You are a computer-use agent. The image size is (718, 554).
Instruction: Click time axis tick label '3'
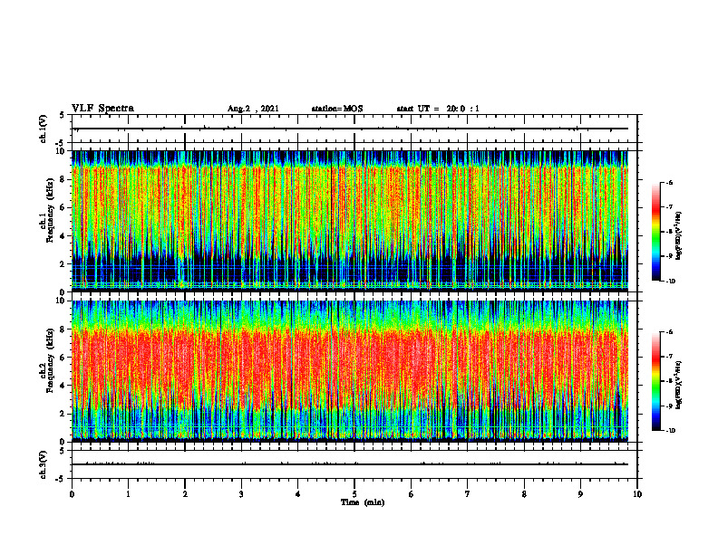click(x=241, y=494)
